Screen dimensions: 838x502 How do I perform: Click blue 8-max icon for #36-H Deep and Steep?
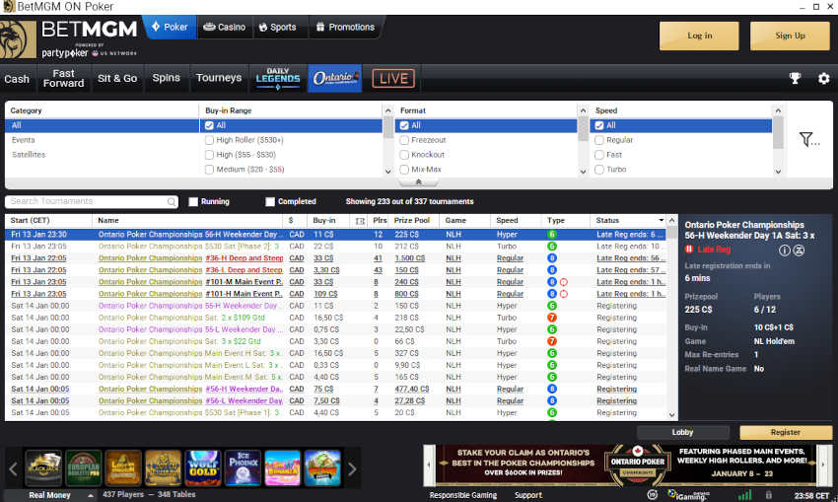(x=552, y=258)
